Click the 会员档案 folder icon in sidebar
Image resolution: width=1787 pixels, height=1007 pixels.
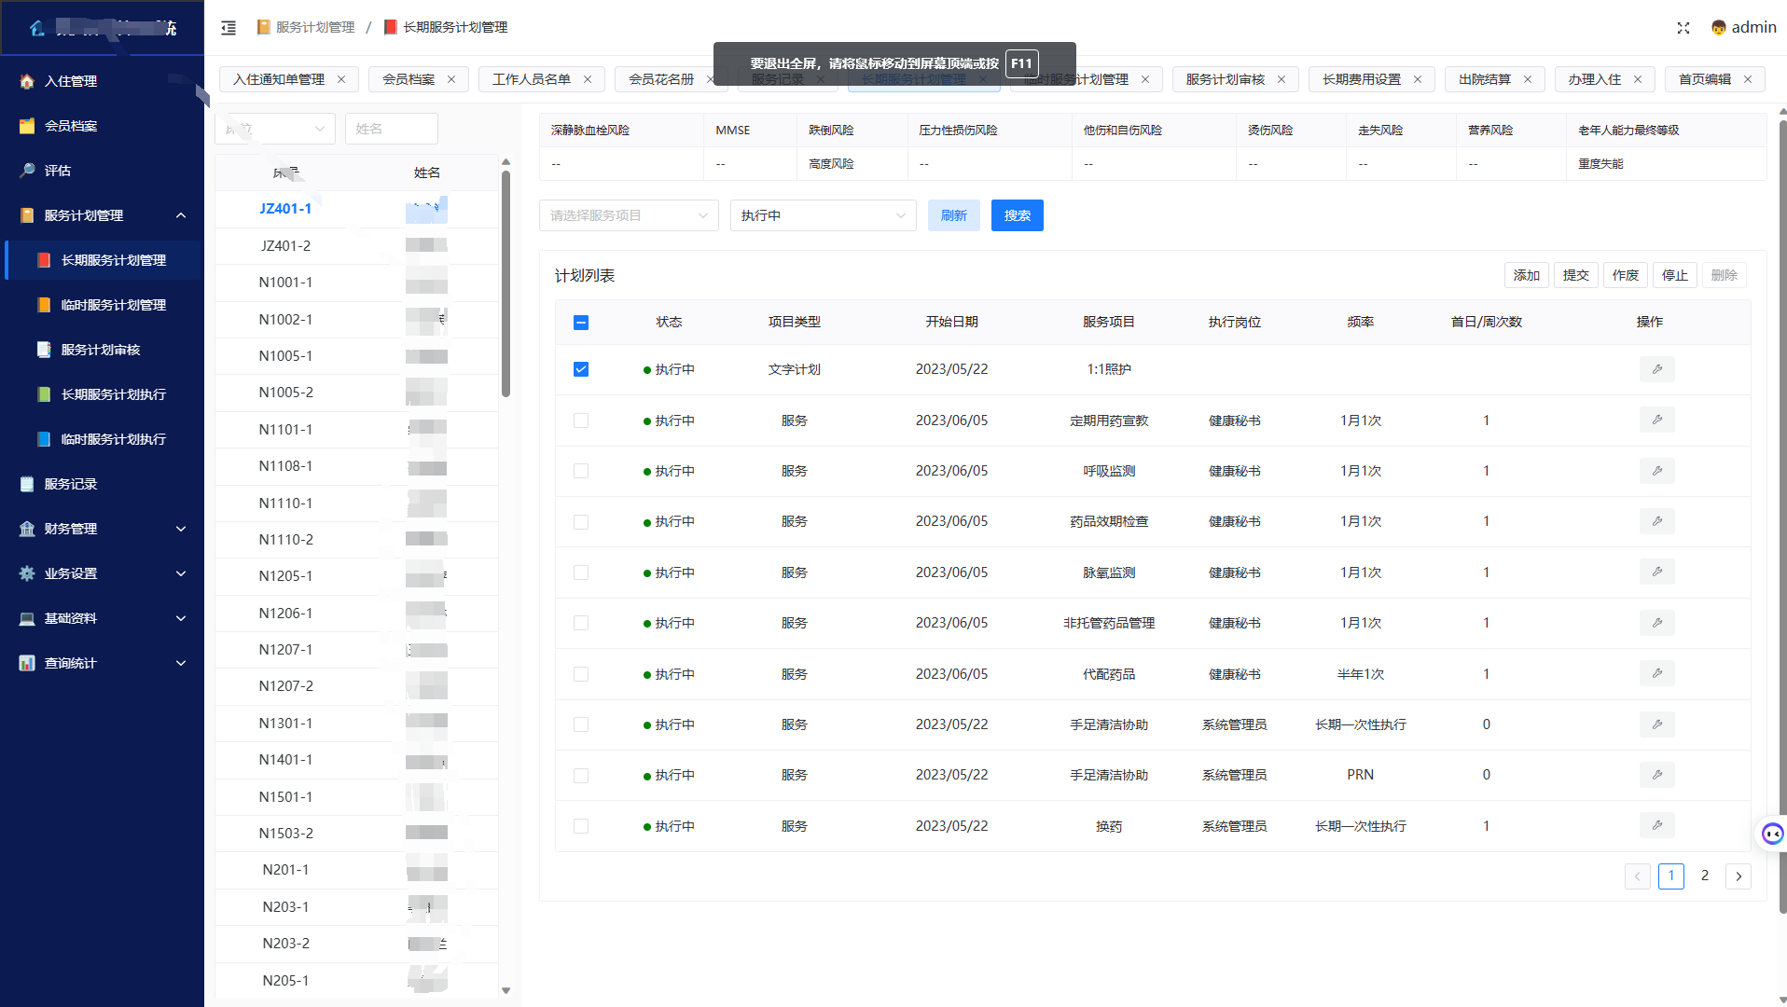coord(27,126)
